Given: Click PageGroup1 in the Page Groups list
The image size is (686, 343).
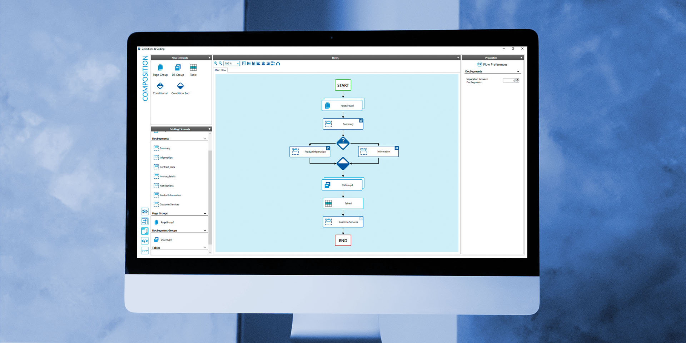Looking at the screenshot, I should coord(164,222).
